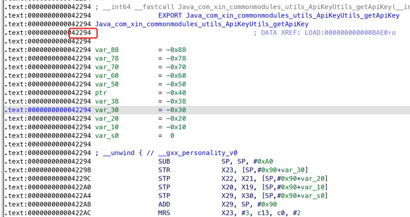This screenshot has height=217, width=410.
Task: Click the STP mnemonic on the X20, X19 line
Action: coord(164,187)
